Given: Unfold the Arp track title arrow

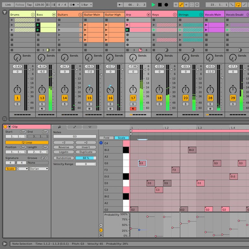Looking at the screenshot, I should (148, 15).
